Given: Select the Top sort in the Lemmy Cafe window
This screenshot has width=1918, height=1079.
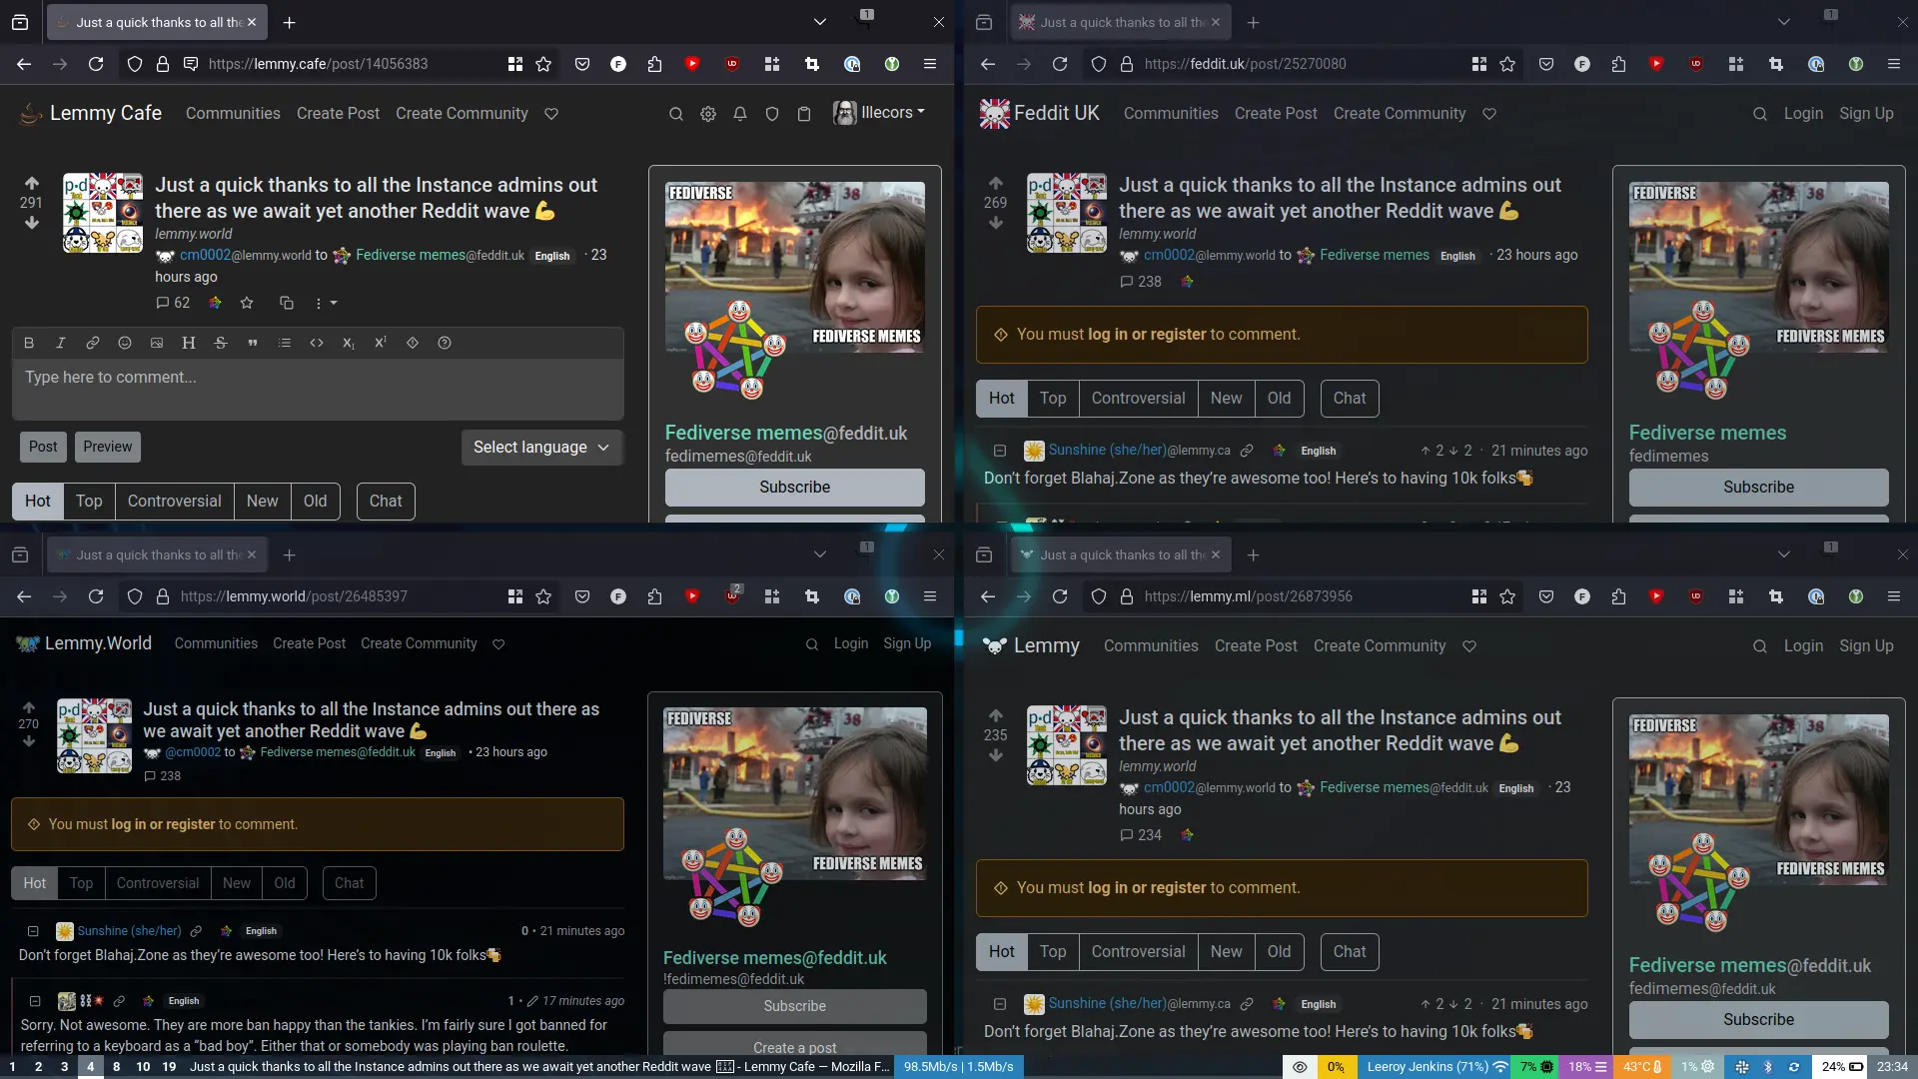Looking at the screenshot, I should click(x=89, y=502).
